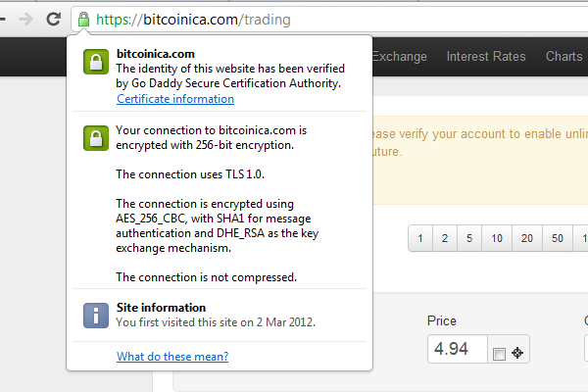Open the Certificate information link

click(x=175, y=99)
